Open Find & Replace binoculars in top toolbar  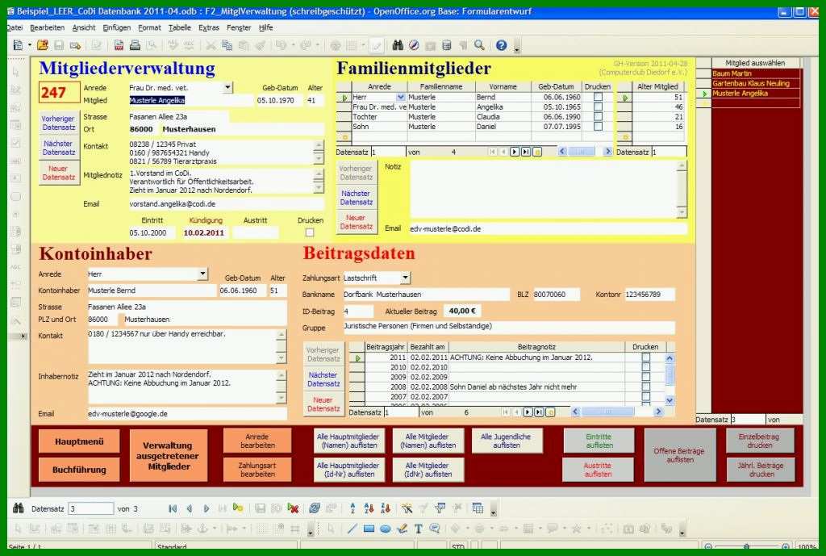398,46
